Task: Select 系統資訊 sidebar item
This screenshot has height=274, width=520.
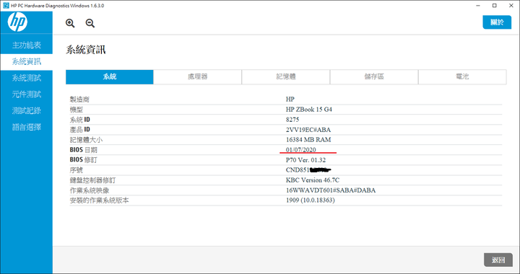Action: (27, 62)
